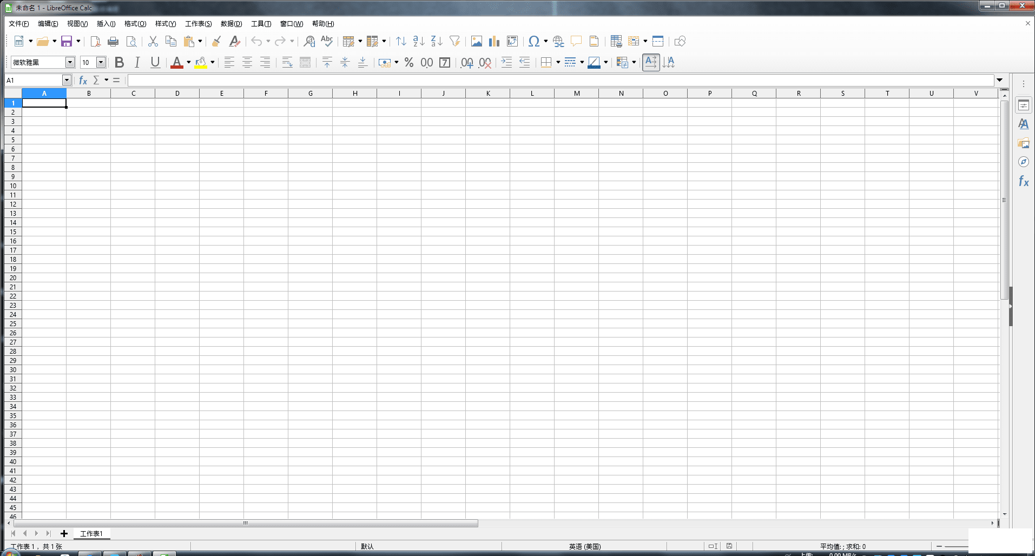This screenshot has height=556, width=1035.
Task: Click the Insert Pivot Table icon
Action: point(512,41)
